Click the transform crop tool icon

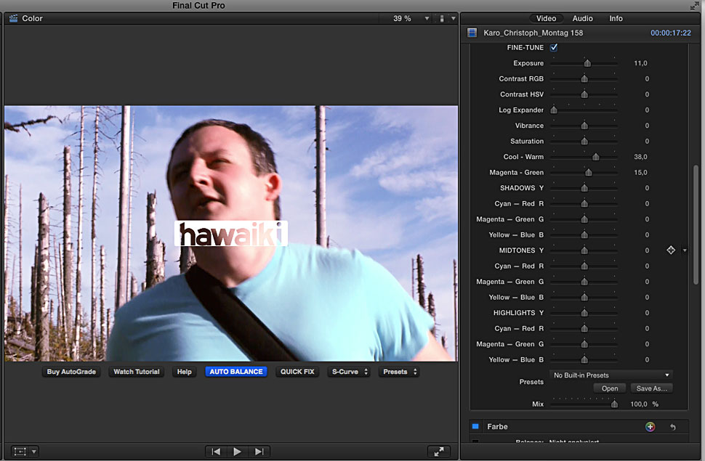tap(20, 452)
